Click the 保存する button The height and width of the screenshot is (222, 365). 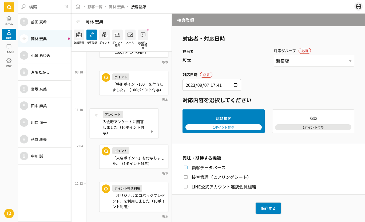[x=268, y=208]
